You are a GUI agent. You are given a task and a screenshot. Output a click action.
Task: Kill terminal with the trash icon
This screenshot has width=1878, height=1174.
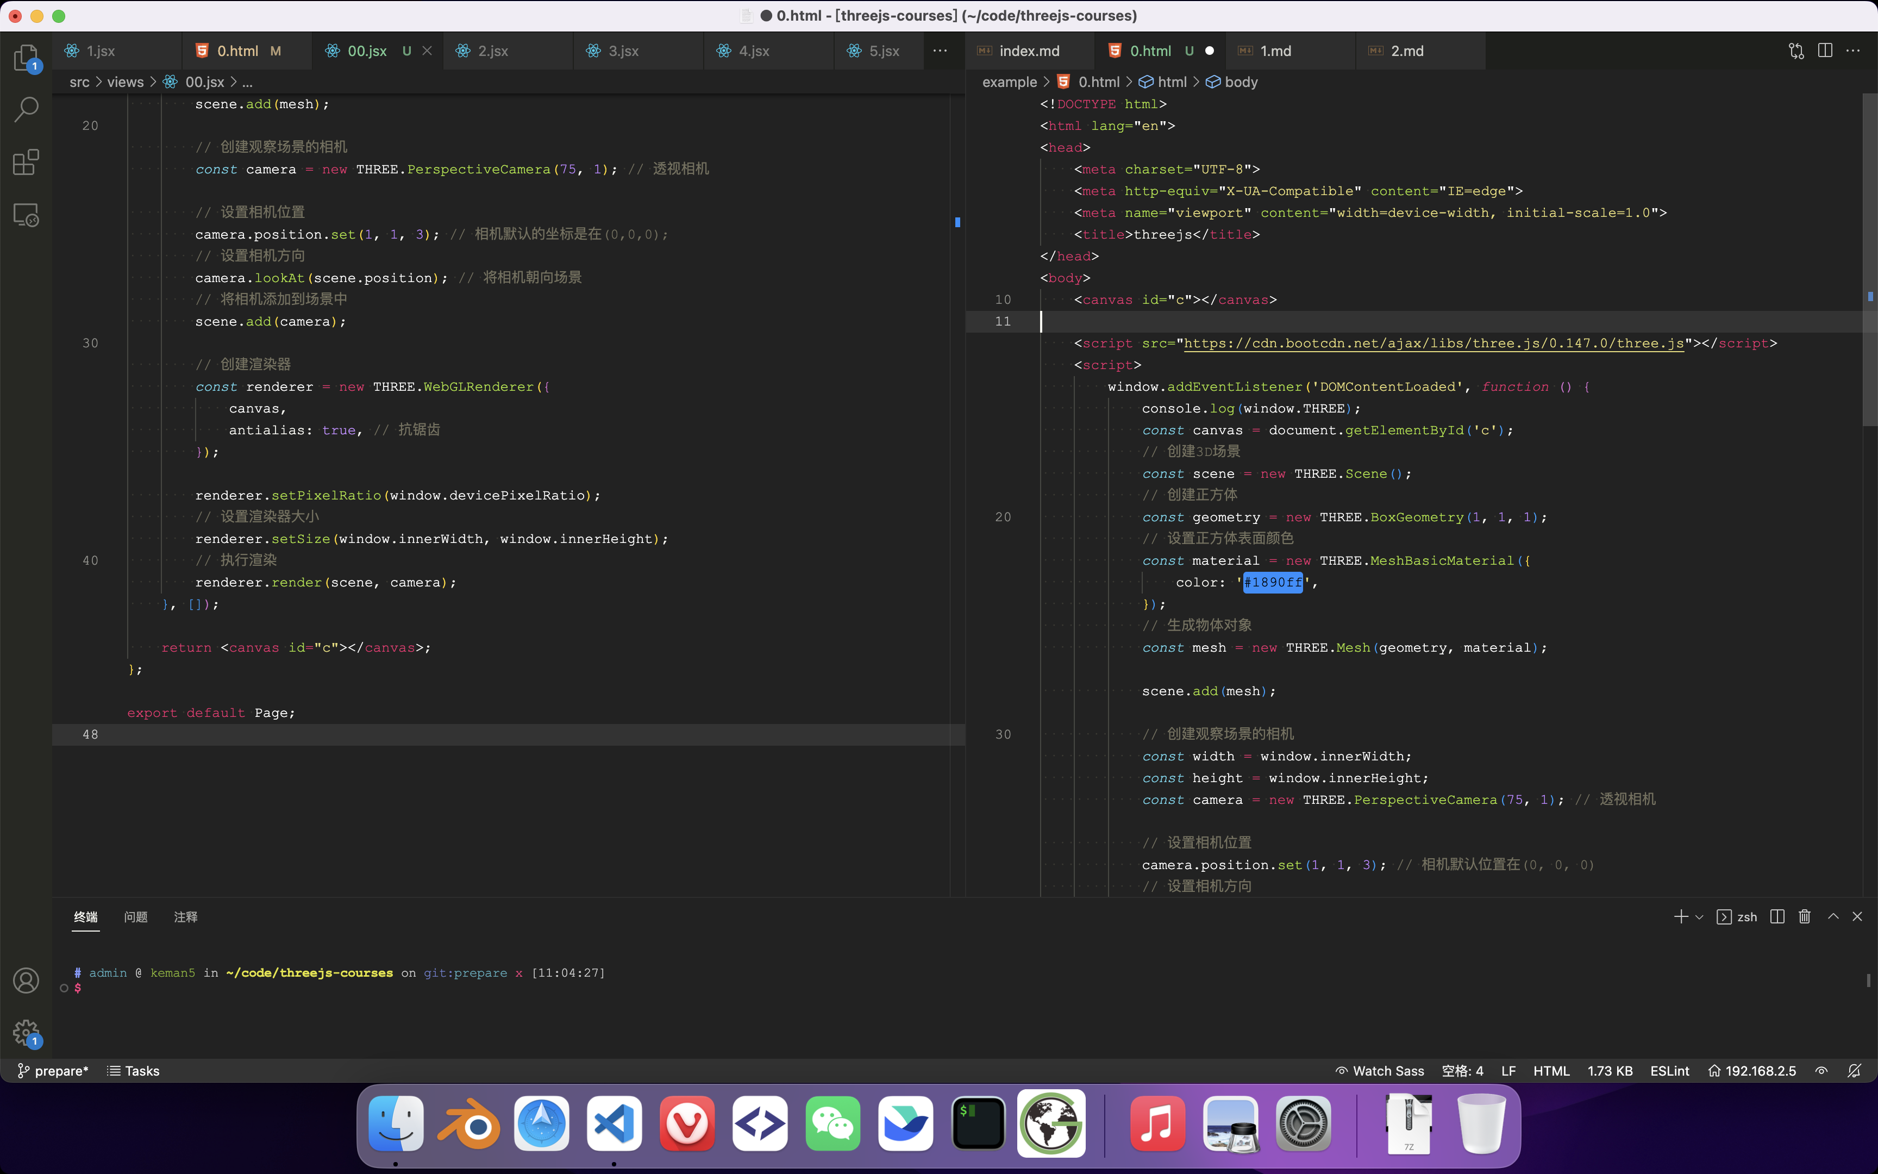[1804, 917]
